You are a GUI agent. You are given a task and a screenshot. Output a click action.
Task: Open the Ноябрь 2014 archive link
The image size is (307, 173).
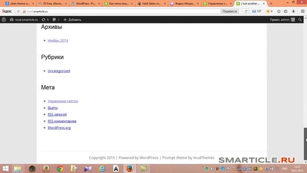pyautogui.click(x=58, y=40)
